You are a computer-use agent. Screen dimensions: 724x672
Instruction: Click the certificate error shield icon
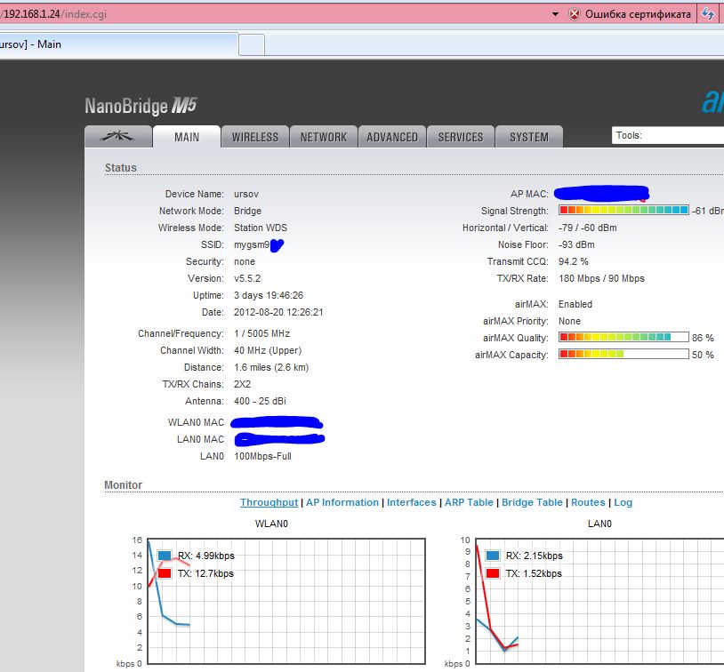(x=574, y=13)
